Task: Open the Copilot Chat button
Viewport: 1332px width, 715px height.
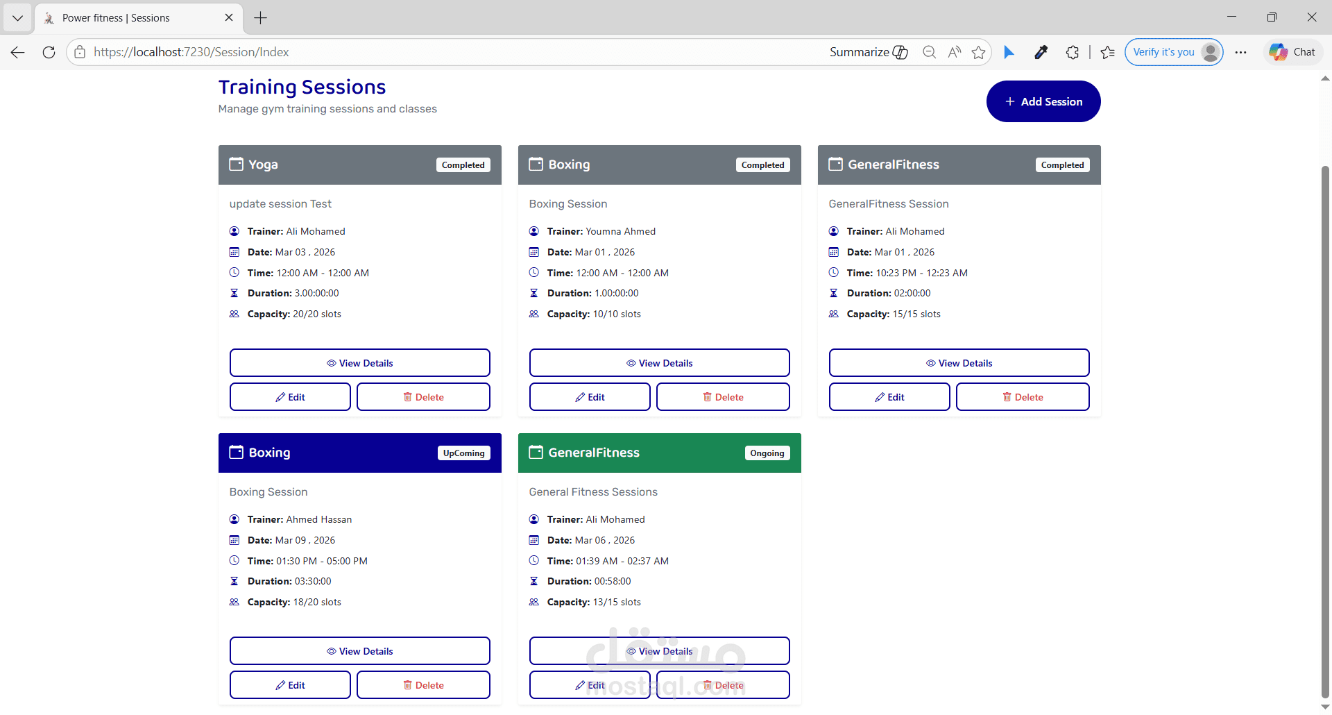Action: [1293, 52]
